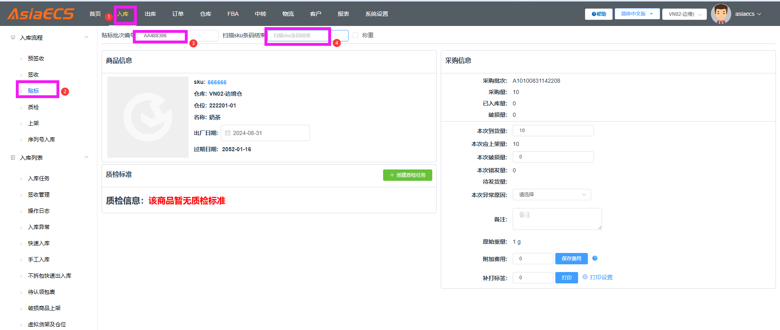Select 上架 in the sidebar

click(33, 123)
